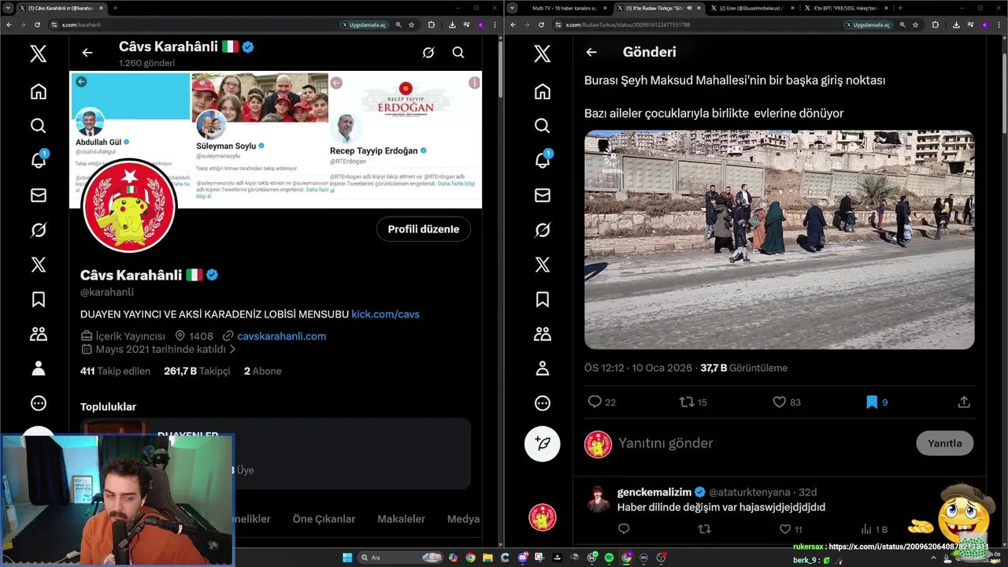Expand the account join date chevron

232,349
